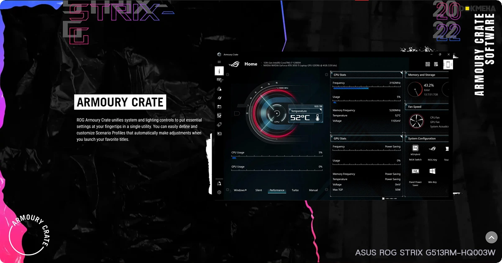The width and height of the screenshot is (502, 263).
Task: Click the 5200MHz memory frequency value
Action: [395, 110]
